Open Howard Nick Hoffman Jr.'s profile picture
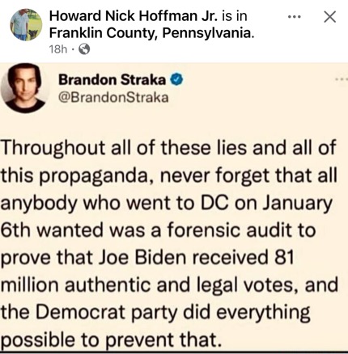 26,25
